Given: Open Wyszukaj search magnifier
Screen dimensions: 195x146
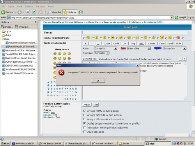Looking at the screenshot, I should tap(54, 12).
